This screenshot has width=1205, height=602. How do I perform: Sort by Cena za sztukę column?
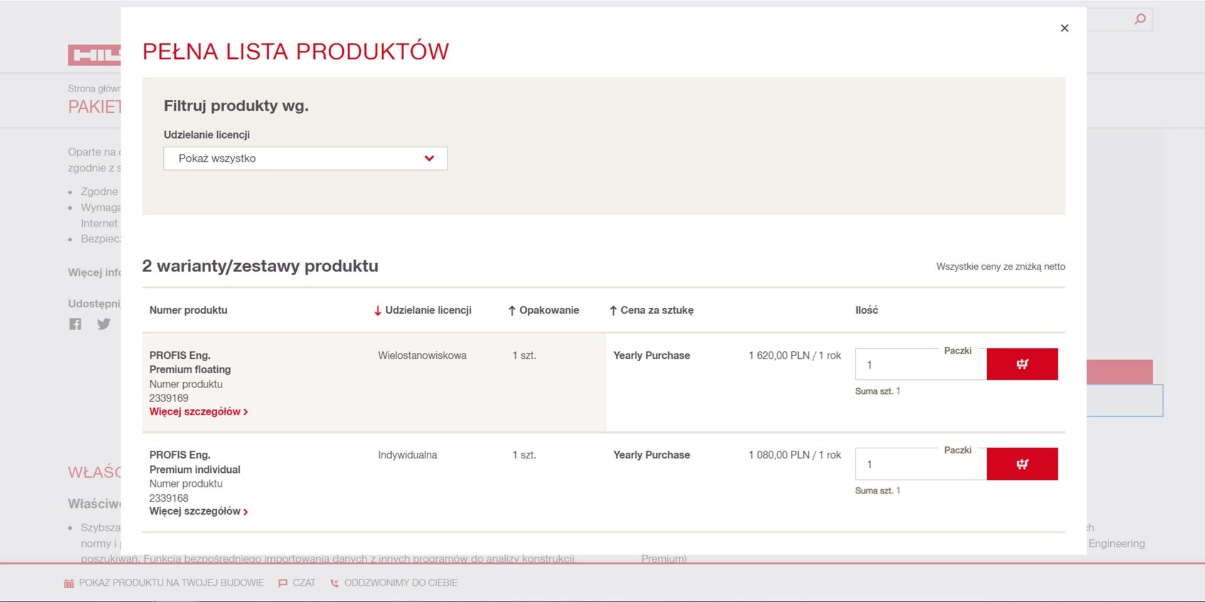pos(651,310)
